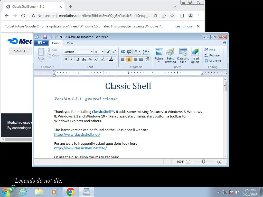The height and width of the screenshot is (197, 263).
Task: Click the WordPad vertical scrollbar thumb
Action: point(225,86)
